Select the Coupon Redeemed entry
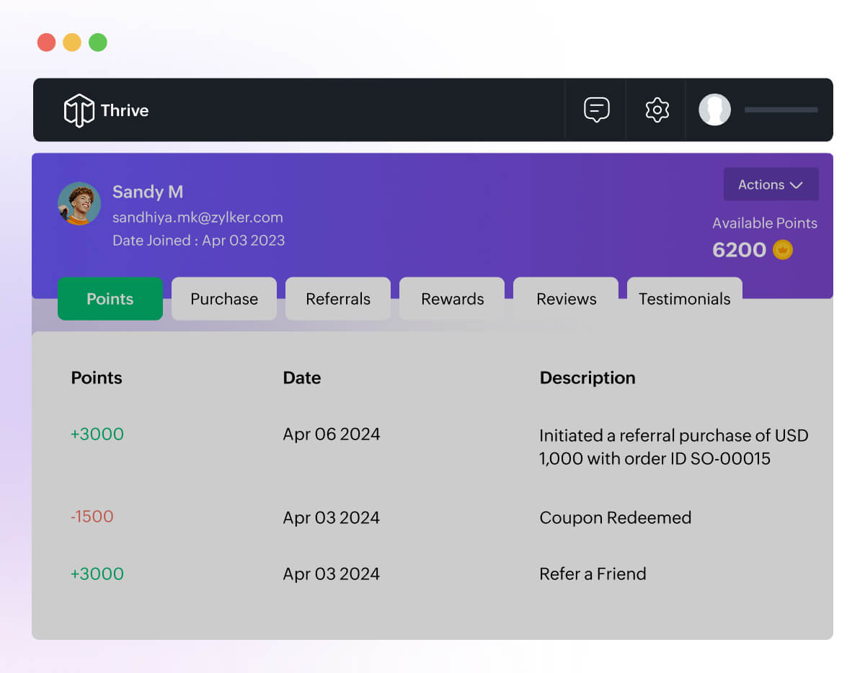The image size is (865, 673). point(615,517)
